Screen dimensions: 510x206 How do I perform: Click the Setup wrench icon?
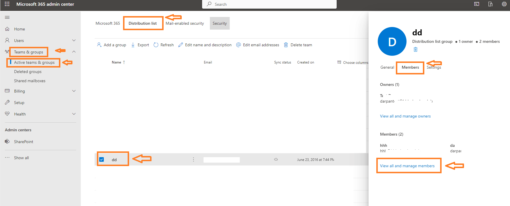[7, 102]
